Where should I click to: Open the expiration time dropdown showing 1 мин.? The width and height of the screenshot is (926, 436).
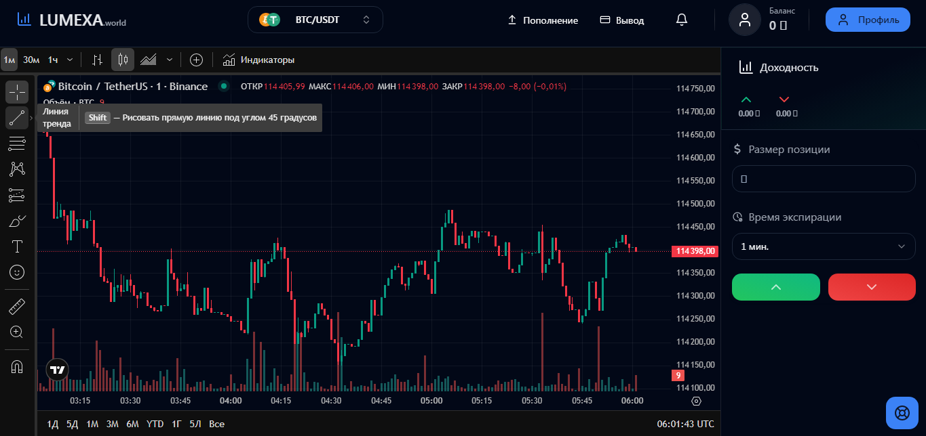point(823,246)
